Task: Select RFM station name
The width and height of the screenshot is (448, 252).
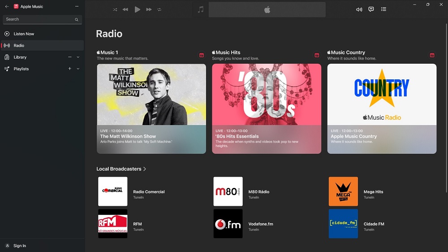Action: click(x=138, y=224)
